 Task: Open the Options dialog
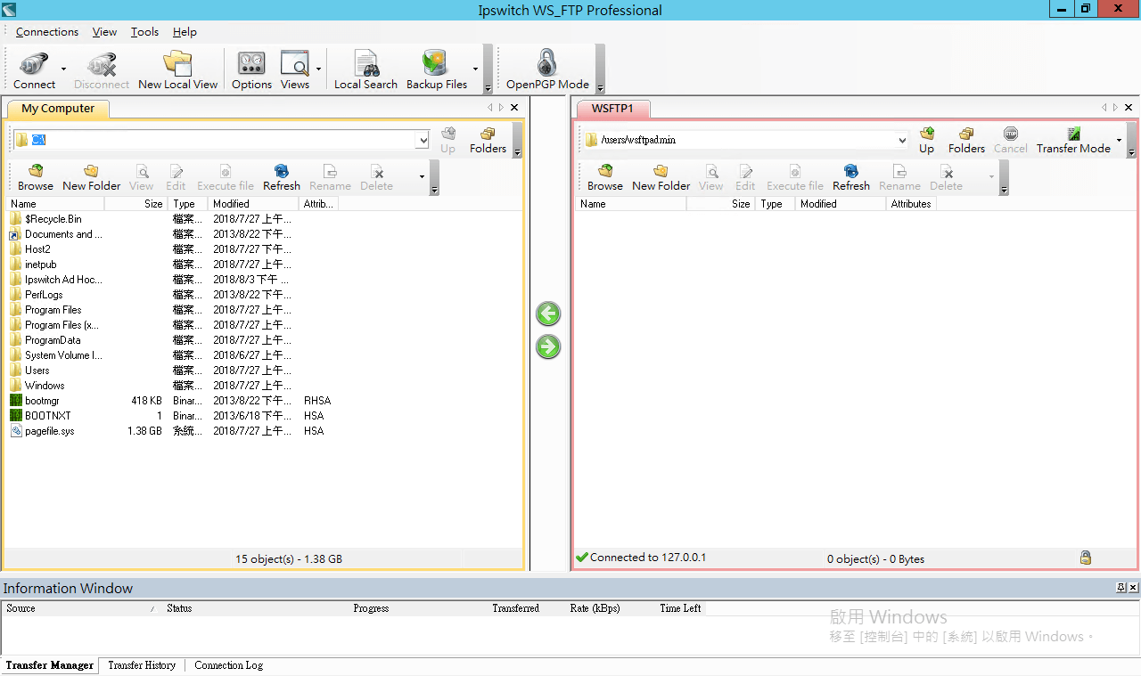(x=251, y=69)
